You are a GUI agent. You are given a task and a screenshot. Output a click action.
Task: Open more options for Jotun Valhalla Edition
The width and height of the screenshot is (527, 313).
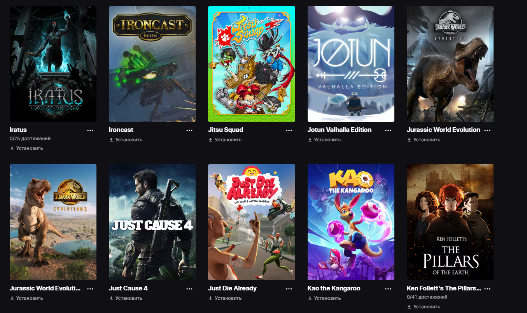pos(388,130)
